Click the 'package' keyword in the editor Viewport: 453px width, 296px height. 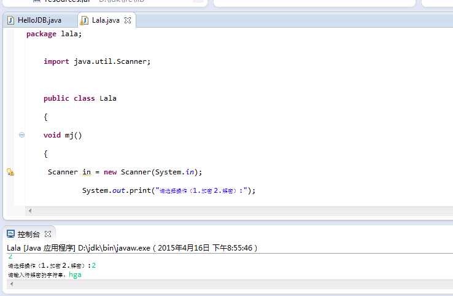pos(41,34)
